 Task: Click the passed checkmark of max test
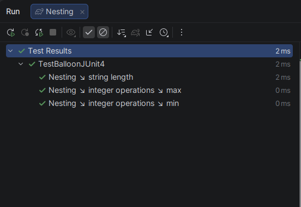click(42, 90)
